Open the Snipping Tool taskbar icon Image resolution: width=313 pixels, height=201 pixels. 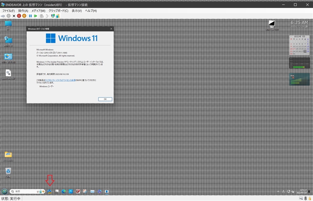(x=85, y=192)
